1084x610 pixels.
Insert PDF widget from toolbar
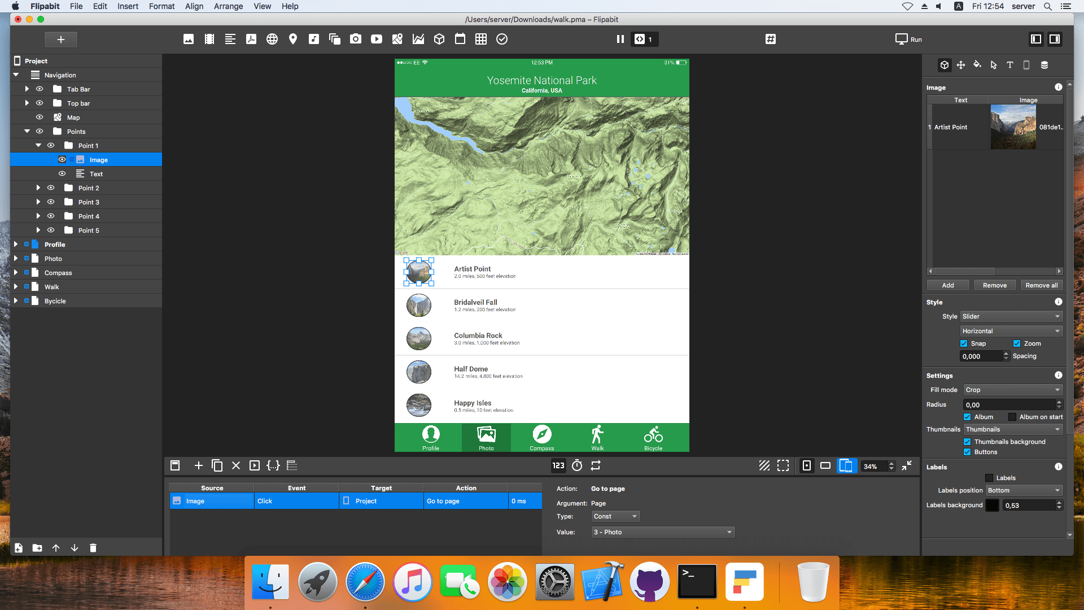pos(251,39)
